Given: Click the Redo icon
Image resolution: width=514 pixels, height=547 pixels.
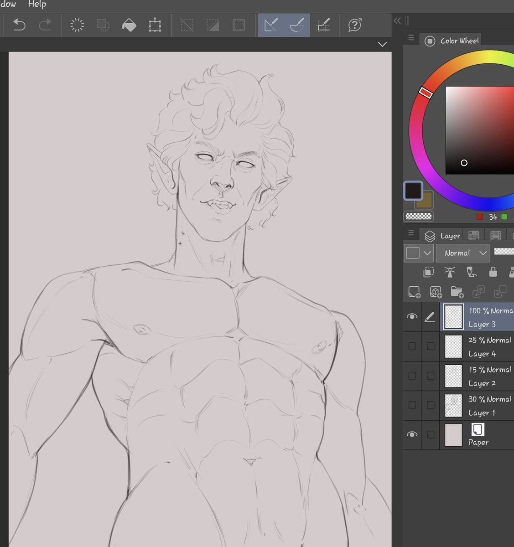Looking at the screenshot, I should 45,25.
